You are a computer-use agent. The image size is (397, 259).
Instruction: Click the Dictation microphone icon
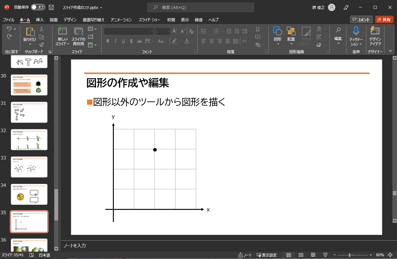tap(356, 31)
